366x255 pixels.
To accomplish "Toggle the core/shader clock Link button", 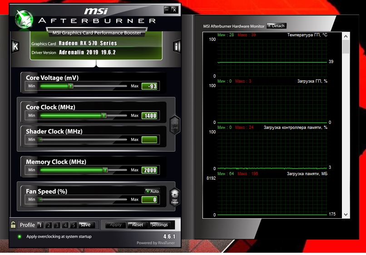I will (174, 125).
